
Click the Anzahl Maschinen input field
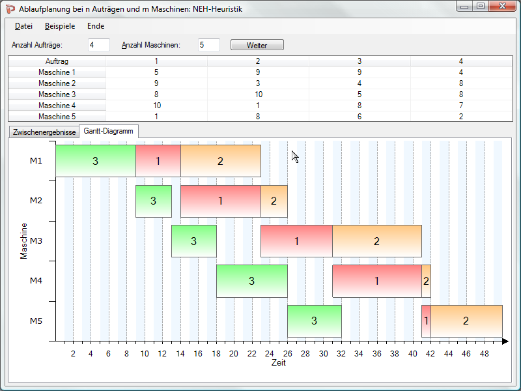209,45
